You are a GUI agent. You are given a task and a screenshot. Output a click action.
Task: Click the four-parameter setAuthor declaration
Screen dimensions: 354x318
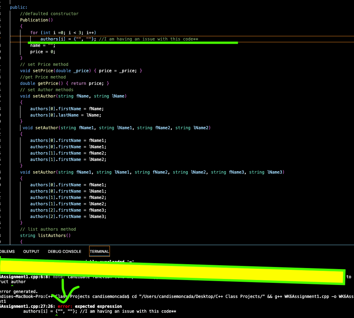[117, 128]
